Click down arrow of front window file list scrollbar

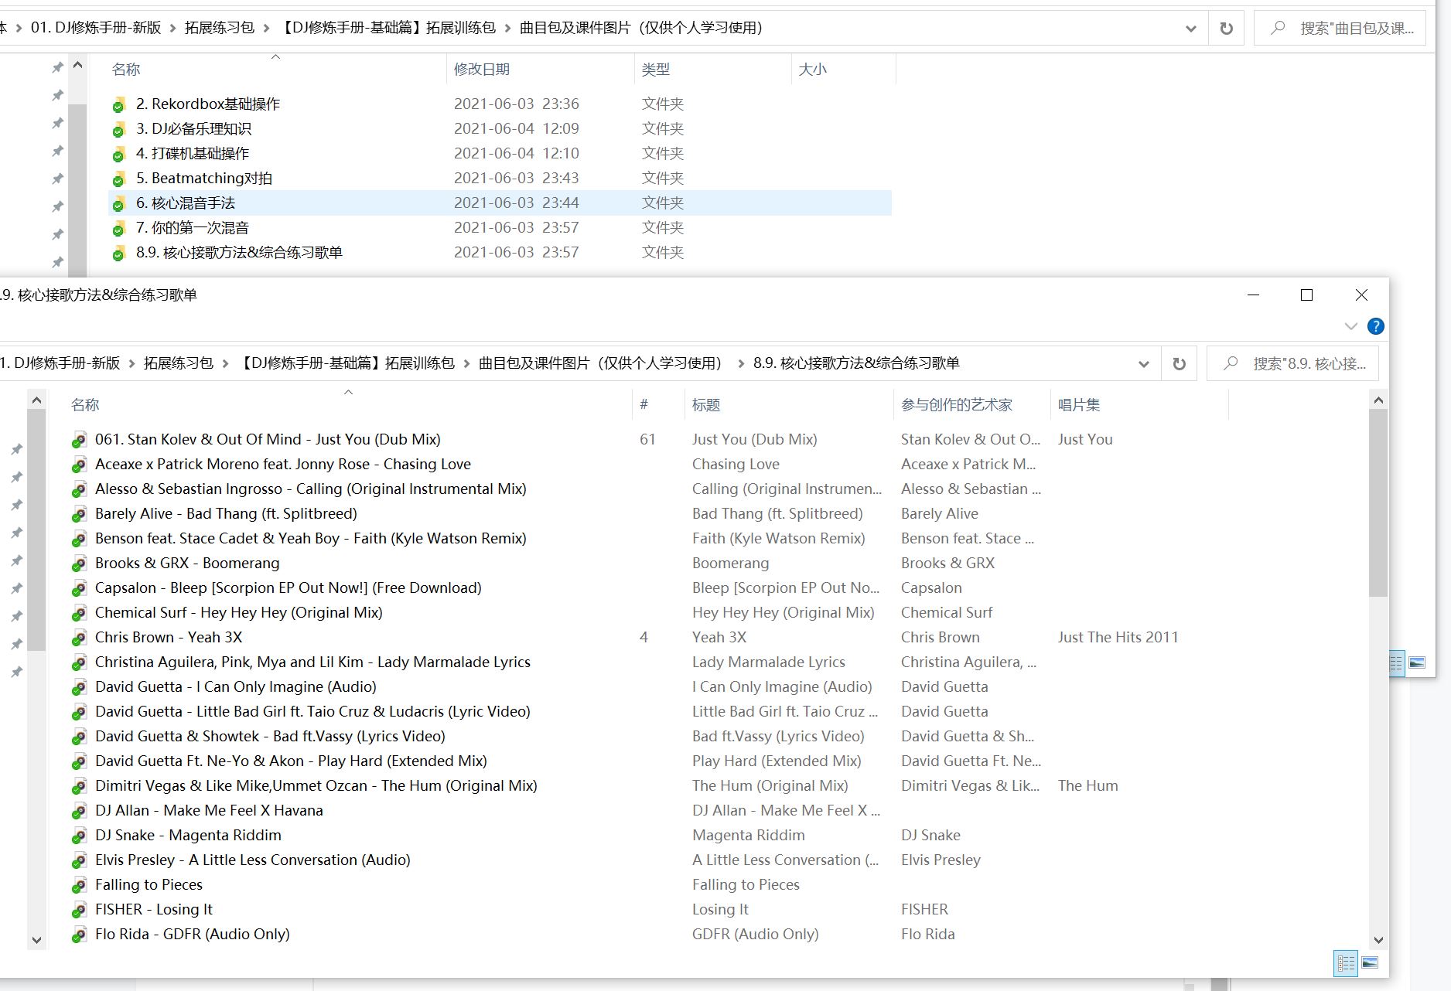pos(1378,940)
